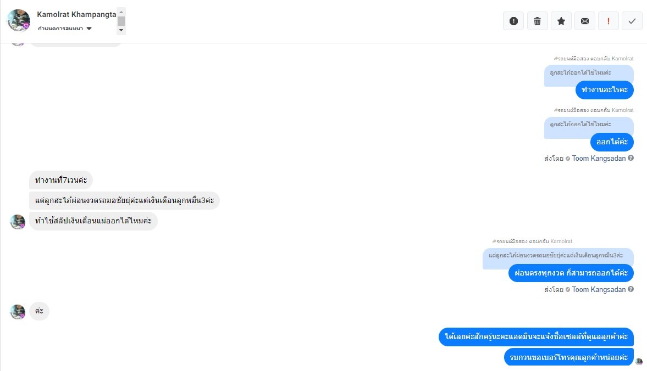Click the ทำงานที่7เวนค่ะ message bubble
This screenshot has height=371, width=647.
pos(61,181)
